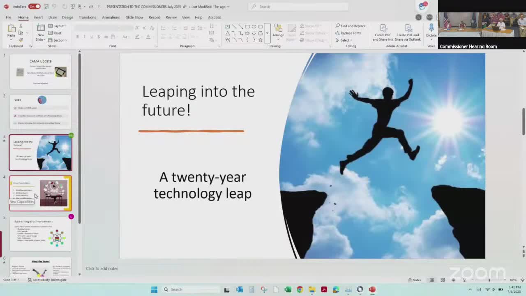The height and width of the screenshot is (296, 526).
Task: Choose the text highlight color
Action: [137, 37]
